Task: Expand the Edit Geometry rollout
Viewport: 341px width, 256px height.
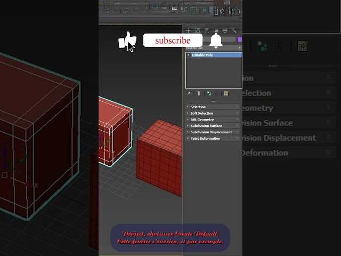Action: [213, 119]
